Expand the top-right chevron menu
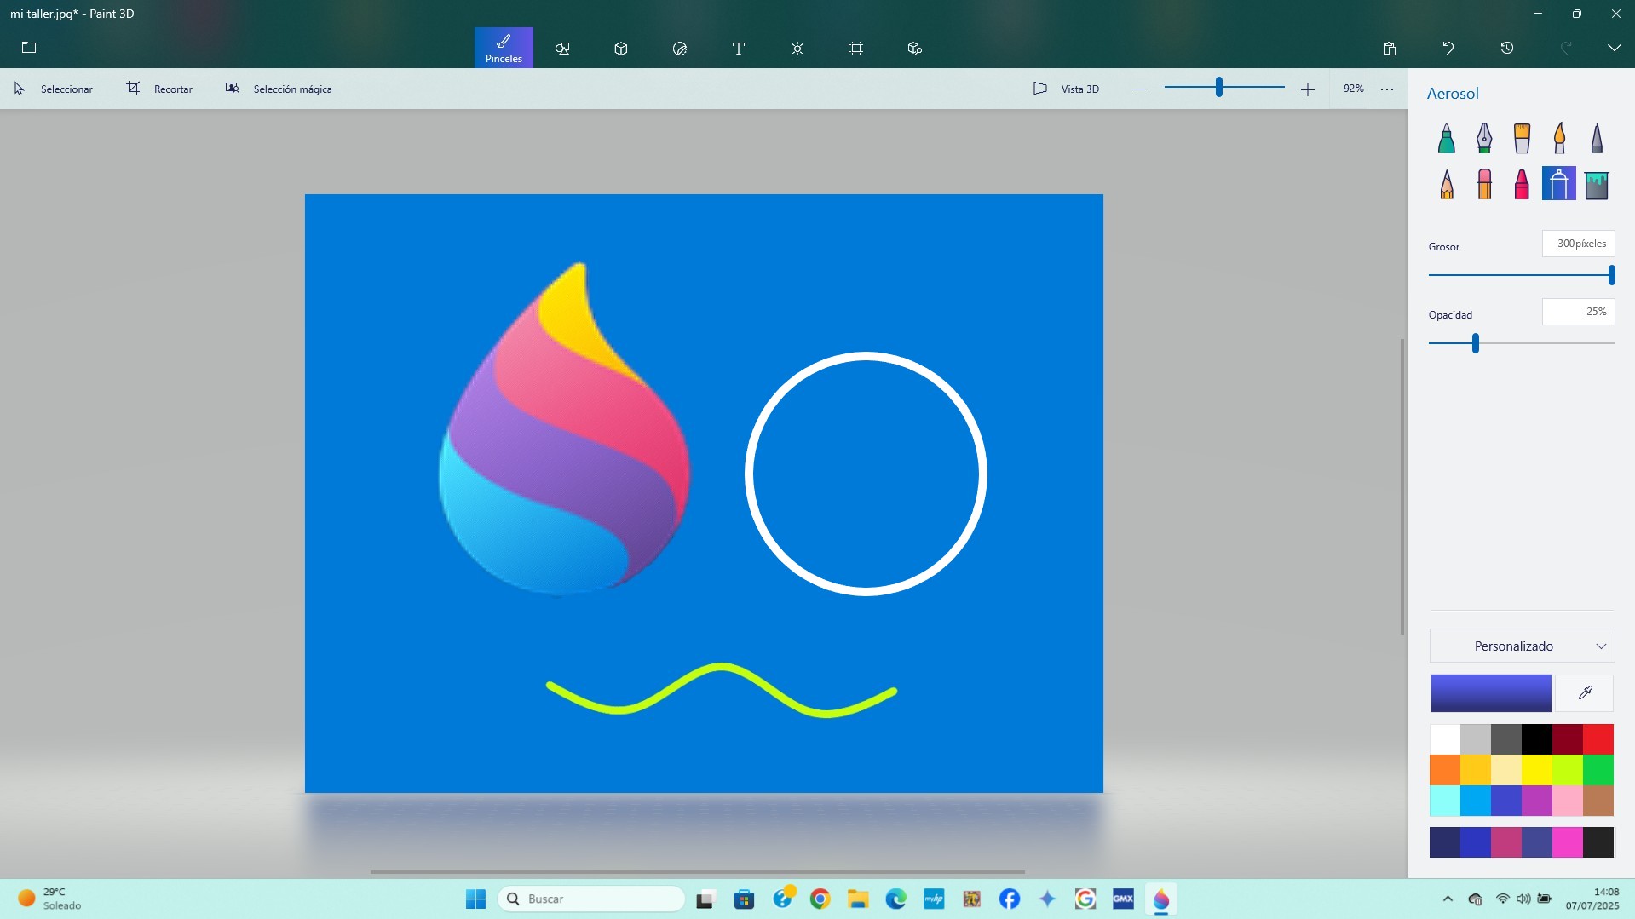 click(x=1614, y=49)
